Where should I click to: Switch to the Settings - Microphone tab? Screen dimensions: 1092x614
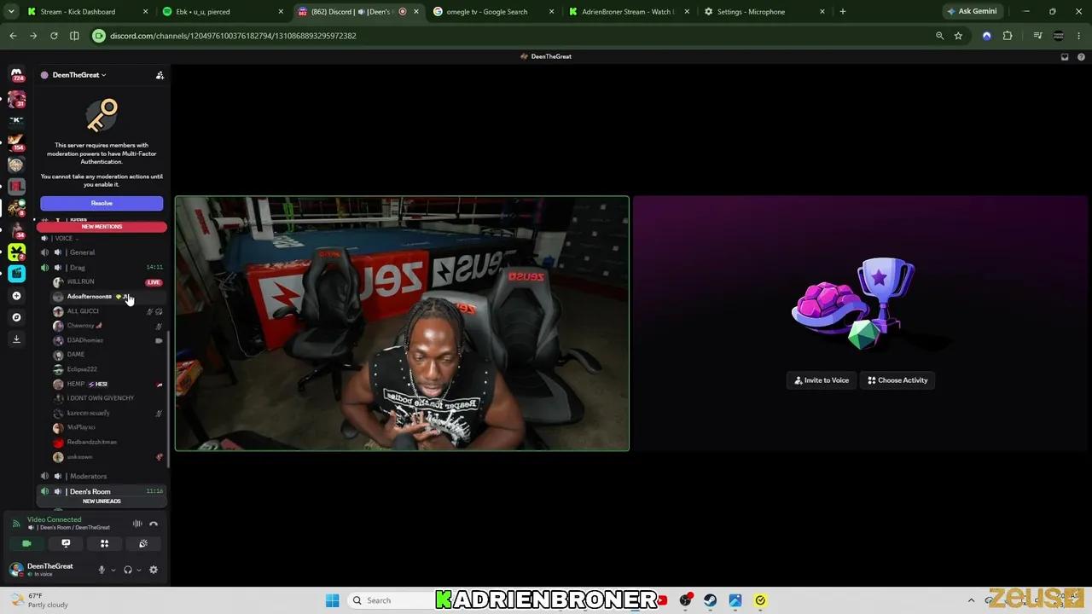[x=764, y=12]
